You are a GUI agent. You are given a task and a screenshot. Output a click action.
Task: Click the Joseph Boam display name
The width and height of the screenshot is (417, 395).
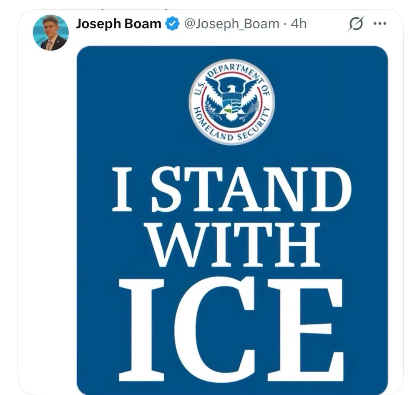118,24
